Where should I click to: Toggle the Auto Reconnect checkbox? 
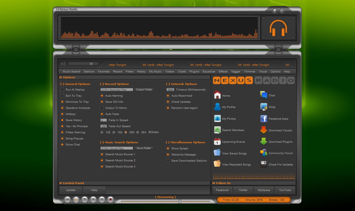coord(168,96)
